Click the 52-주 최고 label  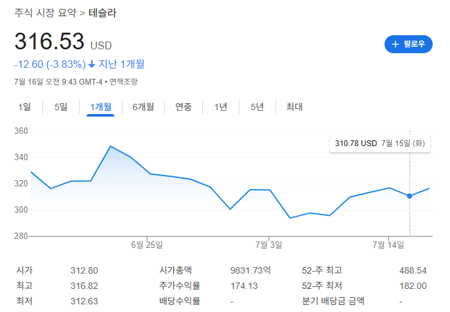tap(322, 270)
